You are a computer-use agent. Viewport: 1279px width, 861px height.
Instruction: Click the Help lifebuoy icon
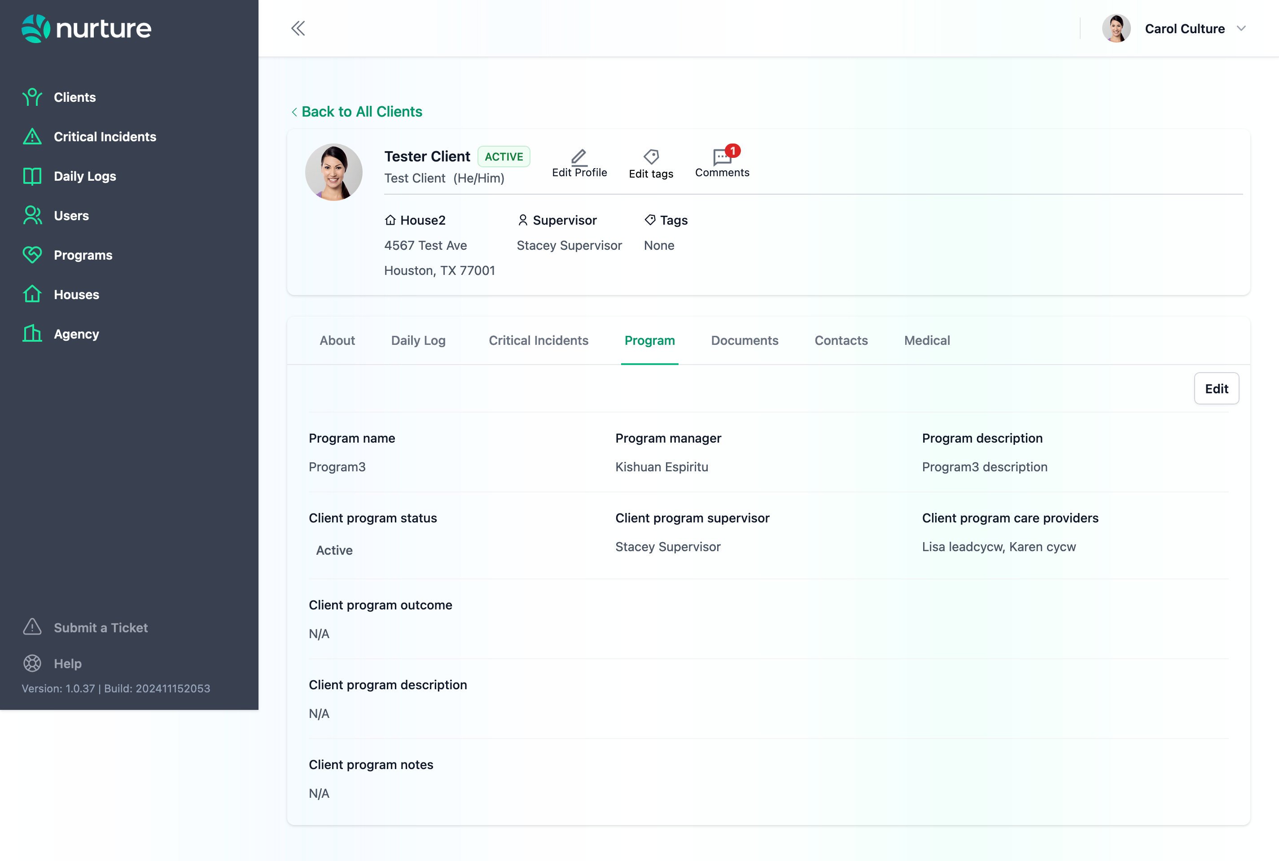click(32, 663)
